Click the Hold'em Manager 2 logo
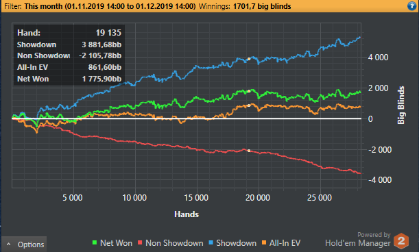The height and width of the screenshot is (252, 419). (401, 241)
